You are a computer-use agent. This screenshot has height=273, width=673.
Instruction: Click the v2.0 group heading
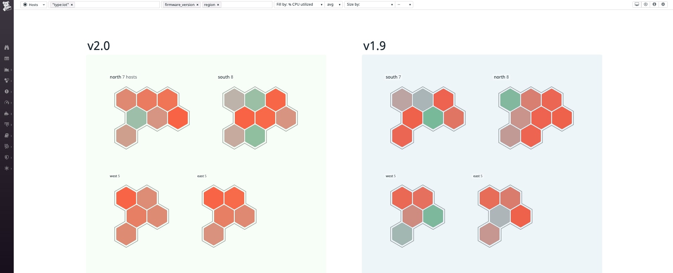click(x=99, y=46)
